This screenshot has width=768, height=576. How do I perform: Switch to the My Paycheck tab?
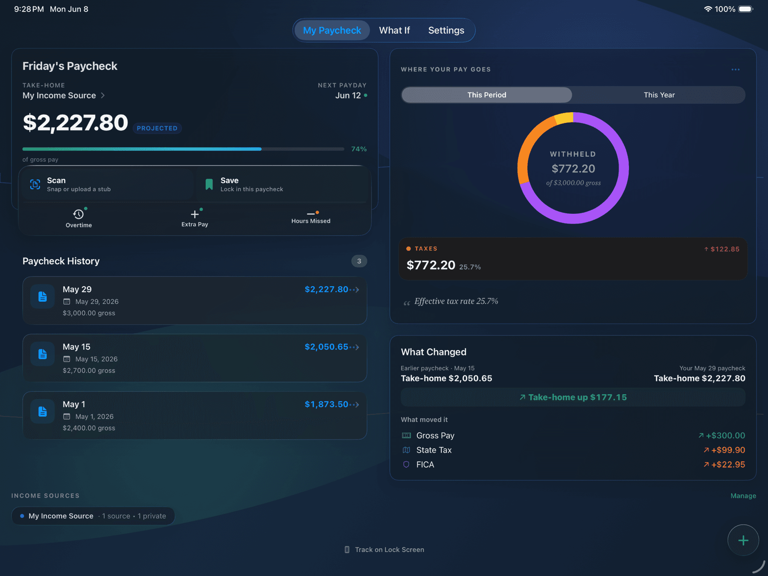coord(332,30)
